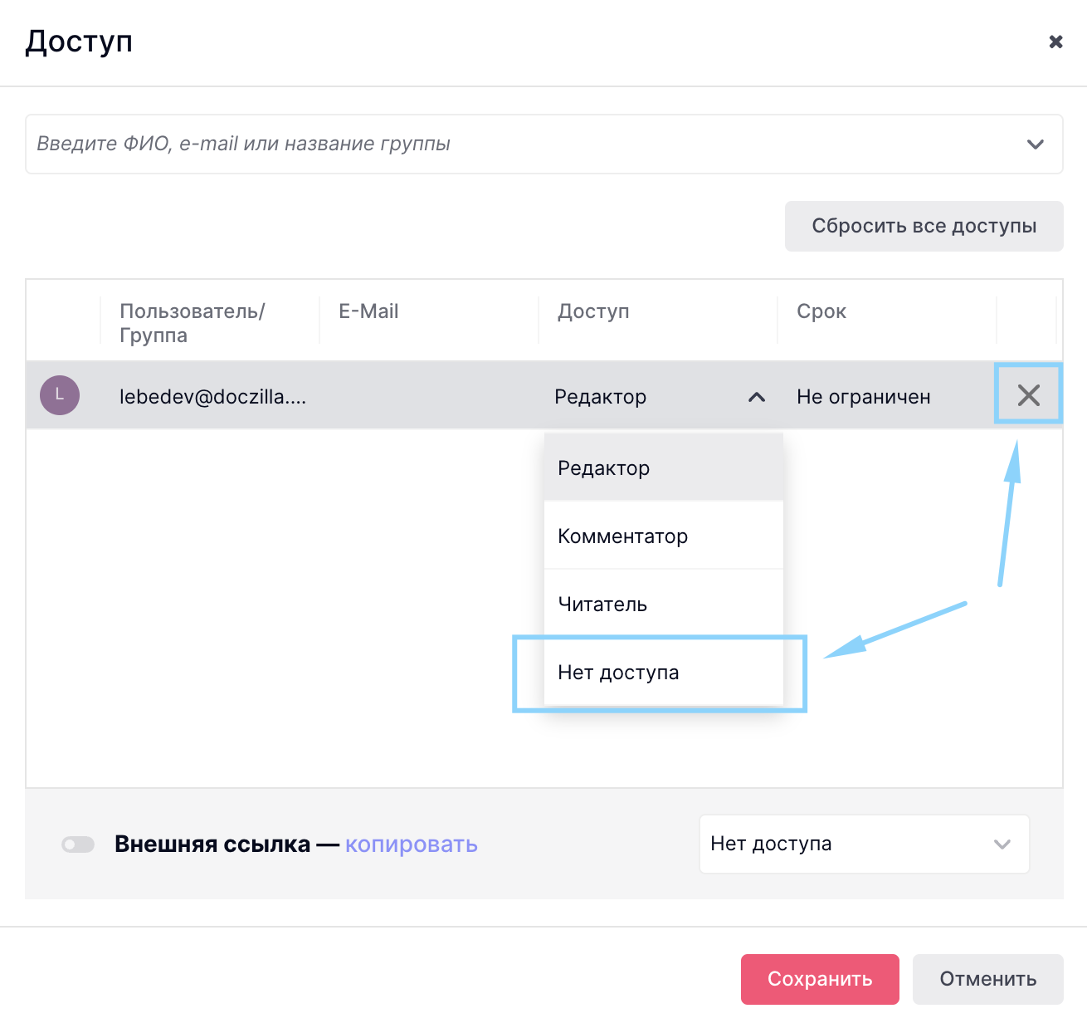Close the Доступ dialog with the X icon
The height and width of the screenshot is (1028, 1087).
coord(1055,42)
